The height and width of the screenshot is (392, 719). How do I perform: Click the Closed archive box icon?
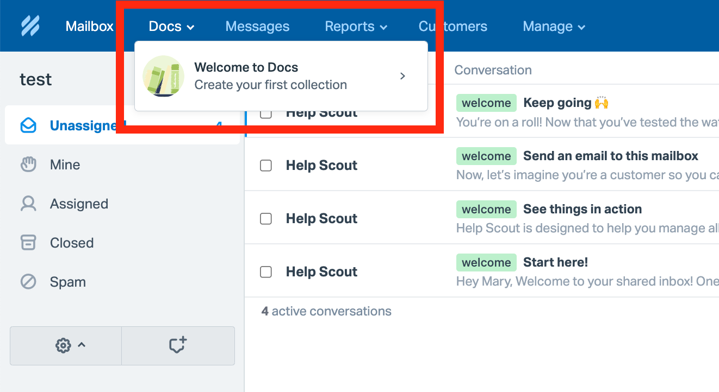point(28,243)
